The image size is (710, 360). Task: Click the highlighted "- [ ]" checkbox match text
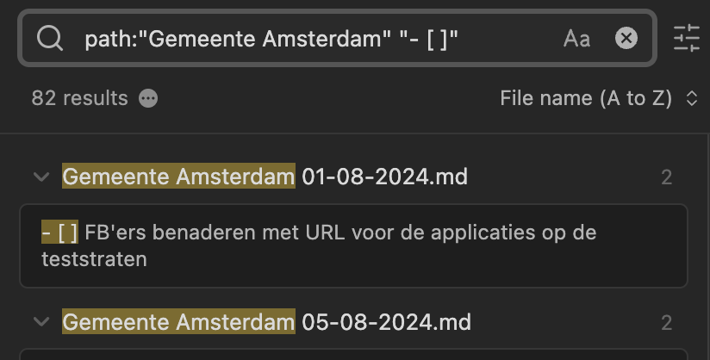click(x=59, y=233)
